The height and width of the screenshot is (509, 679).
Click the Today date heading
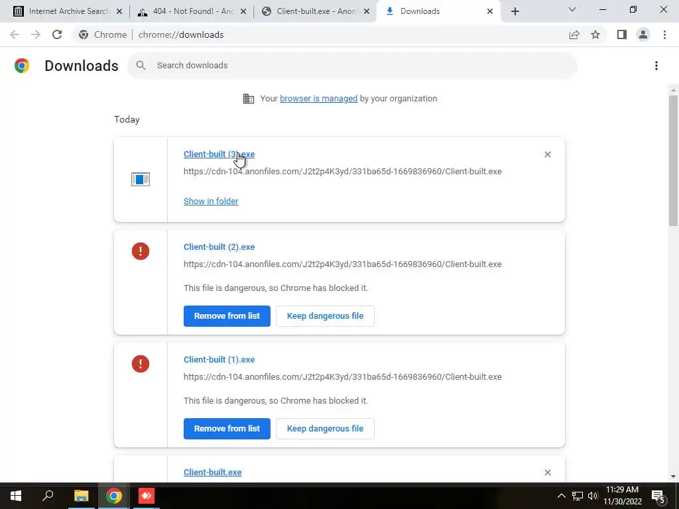127,119
